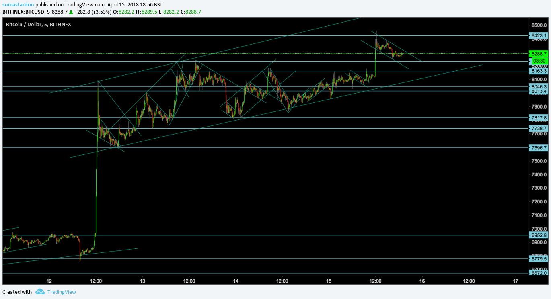551x299 pixels.
Task: Click date label 16 on time axis
Action: [x=422, y=281]
